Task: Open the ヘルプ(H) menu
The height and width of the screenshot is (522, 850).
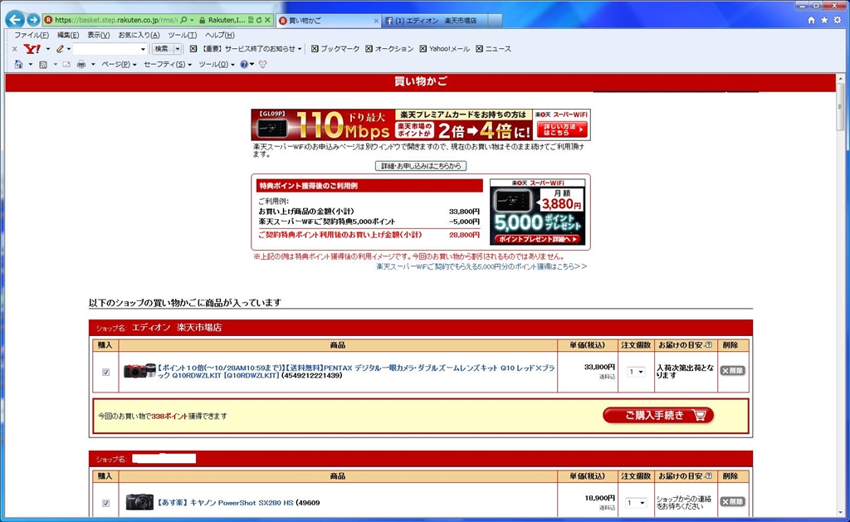Action: [x=219, y=35]
